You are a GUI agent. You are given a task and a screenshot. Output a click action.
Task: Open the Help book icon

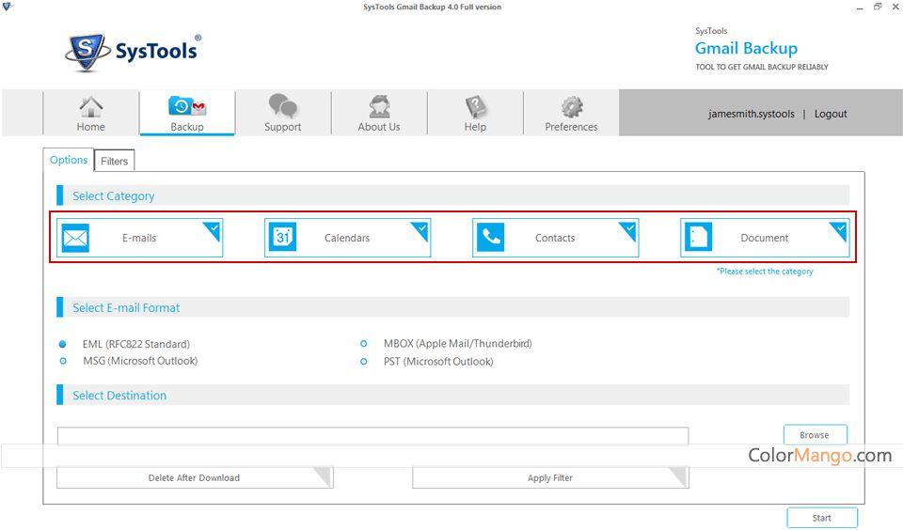[x=475, y=106]
